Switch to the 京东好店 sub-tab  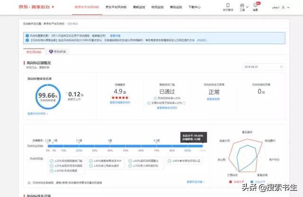pos(57,51)
